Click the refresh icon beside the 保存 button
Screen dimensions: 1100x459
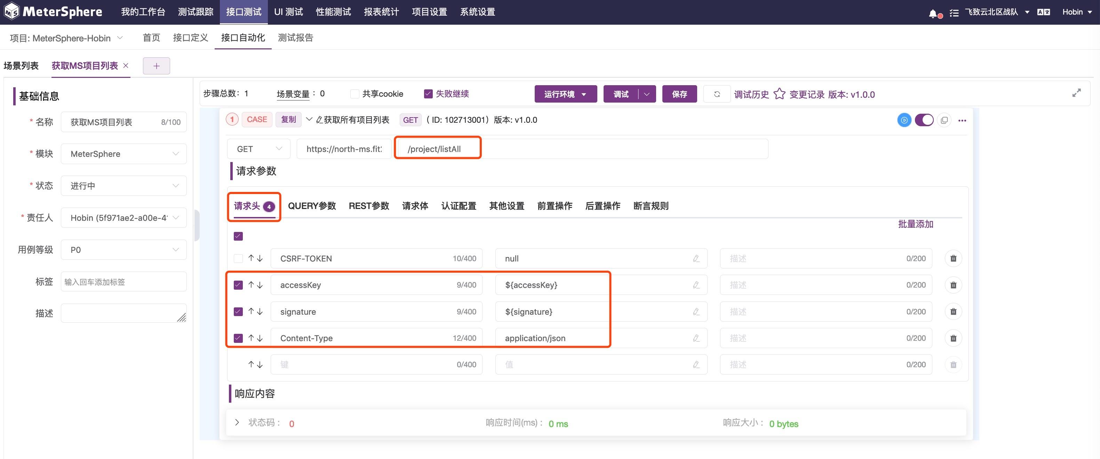tap(717, 94)
